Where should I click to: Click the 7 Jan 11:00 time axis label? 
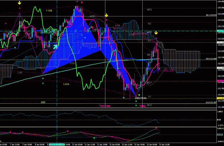[x=15, y=145]
